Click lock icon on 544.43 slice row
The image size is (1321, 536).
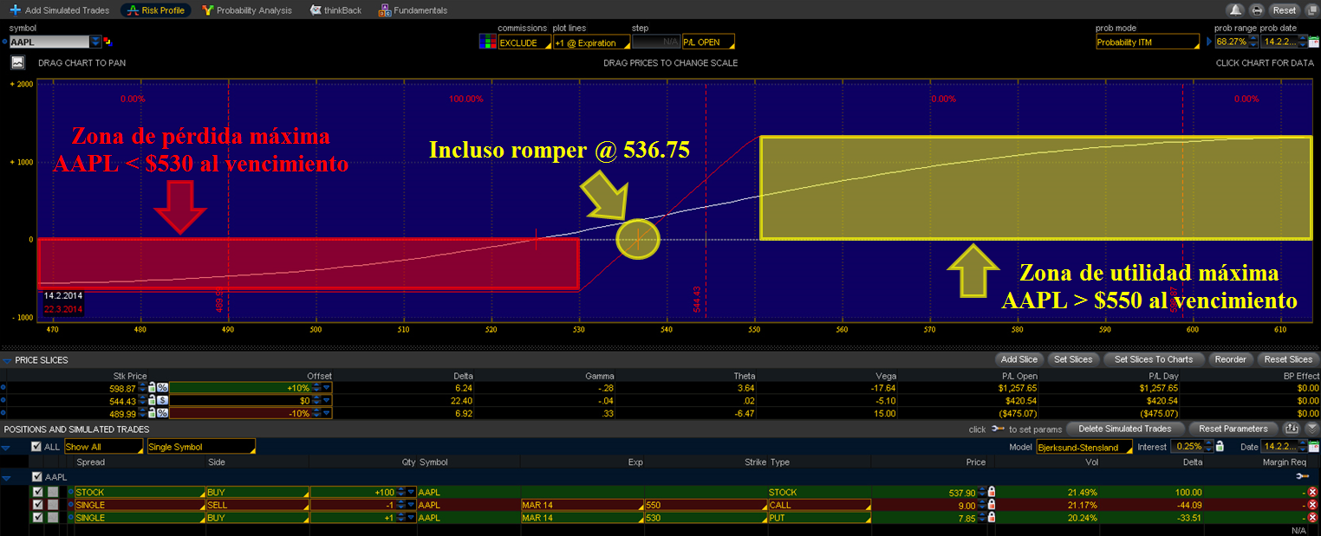click(x=152, y=401)
